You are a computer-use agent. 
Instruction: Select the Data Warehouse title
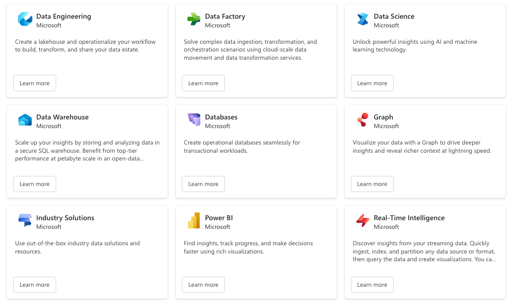63,117
